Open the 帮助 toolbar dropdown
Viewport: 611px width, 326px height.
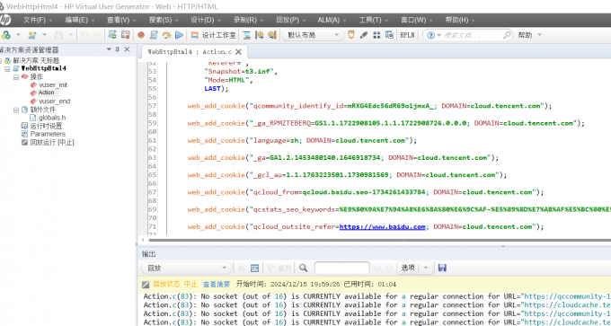click(529, 35)
